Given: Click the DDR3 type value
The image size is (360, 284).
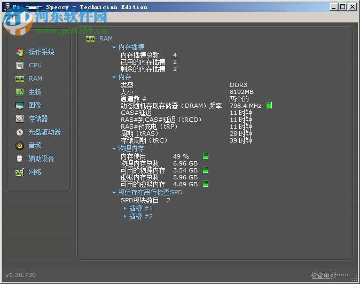Looking at the screenshot, I should [x=238, y=85].
